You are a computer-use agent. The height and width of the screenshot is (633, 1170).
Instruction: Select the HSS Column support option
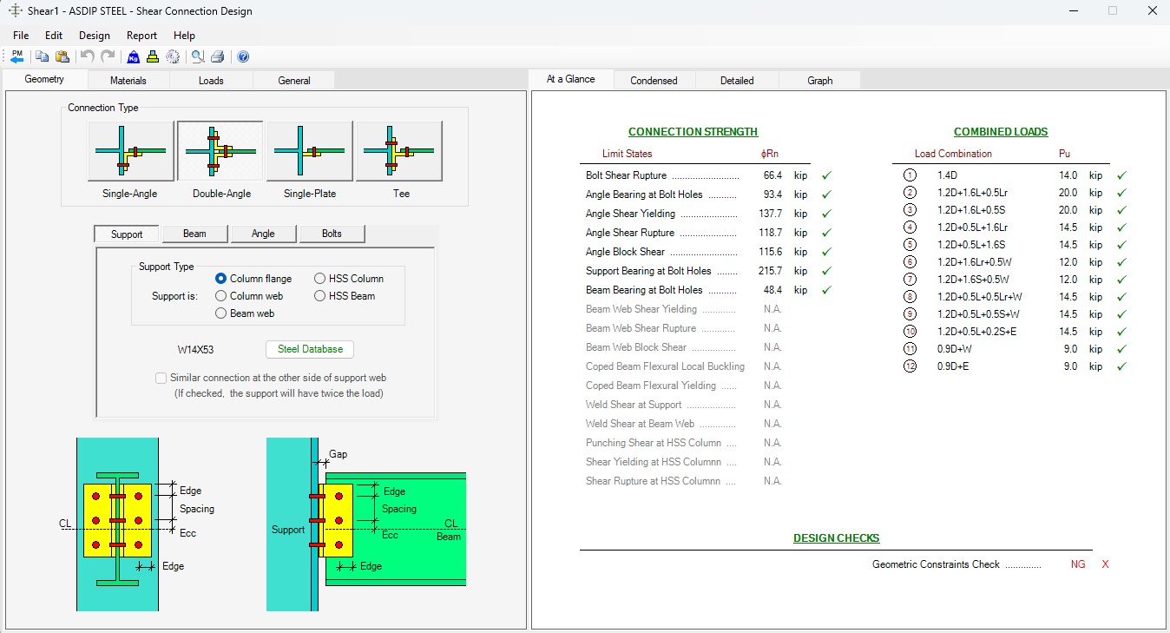pos(319,279)
